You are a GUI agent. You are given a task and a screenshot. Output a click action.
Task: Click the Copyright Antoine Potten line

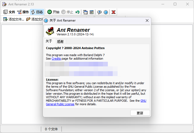click(75, 48)
